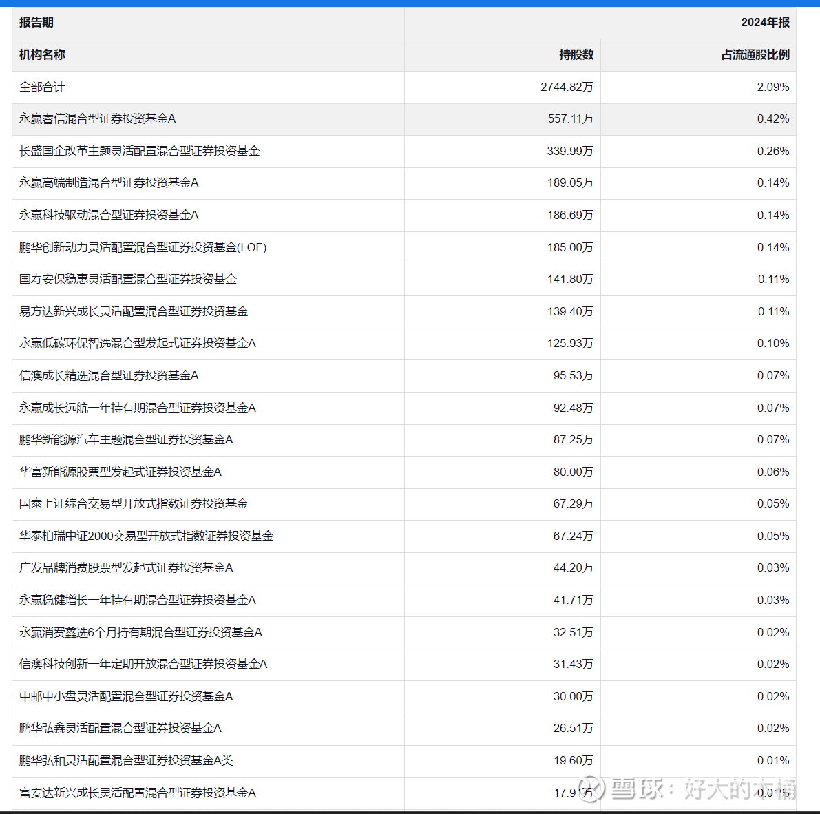Click the holdings value 80.00万

coord(574,472)
